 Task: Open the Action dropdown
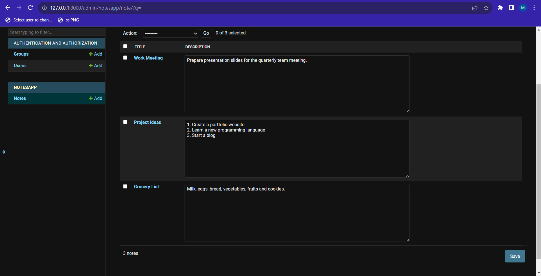click(x=170, y=33)
